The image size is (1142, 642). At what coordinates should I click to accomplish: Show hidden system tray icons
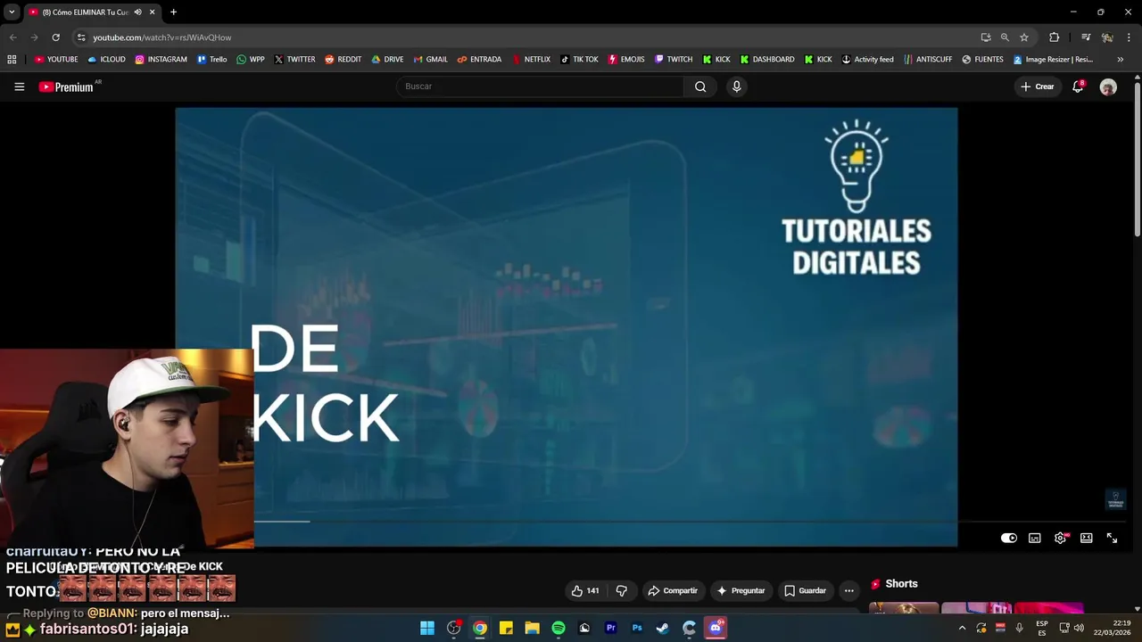[962, 628]
